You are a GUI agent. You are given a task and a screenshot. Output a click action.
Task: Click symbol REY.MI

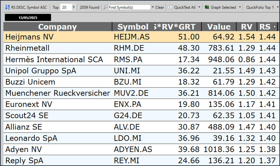[126, 161]
